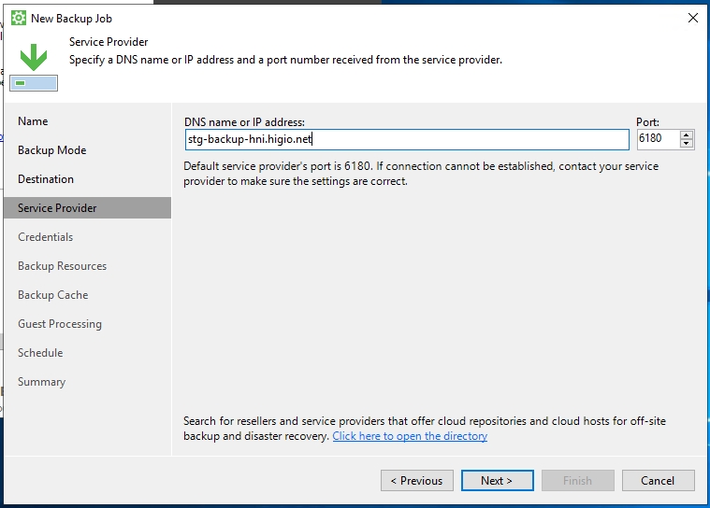Jump to the Credentials step
The width and height of the screenshot is (710, 508).
[x=45, y=237]
